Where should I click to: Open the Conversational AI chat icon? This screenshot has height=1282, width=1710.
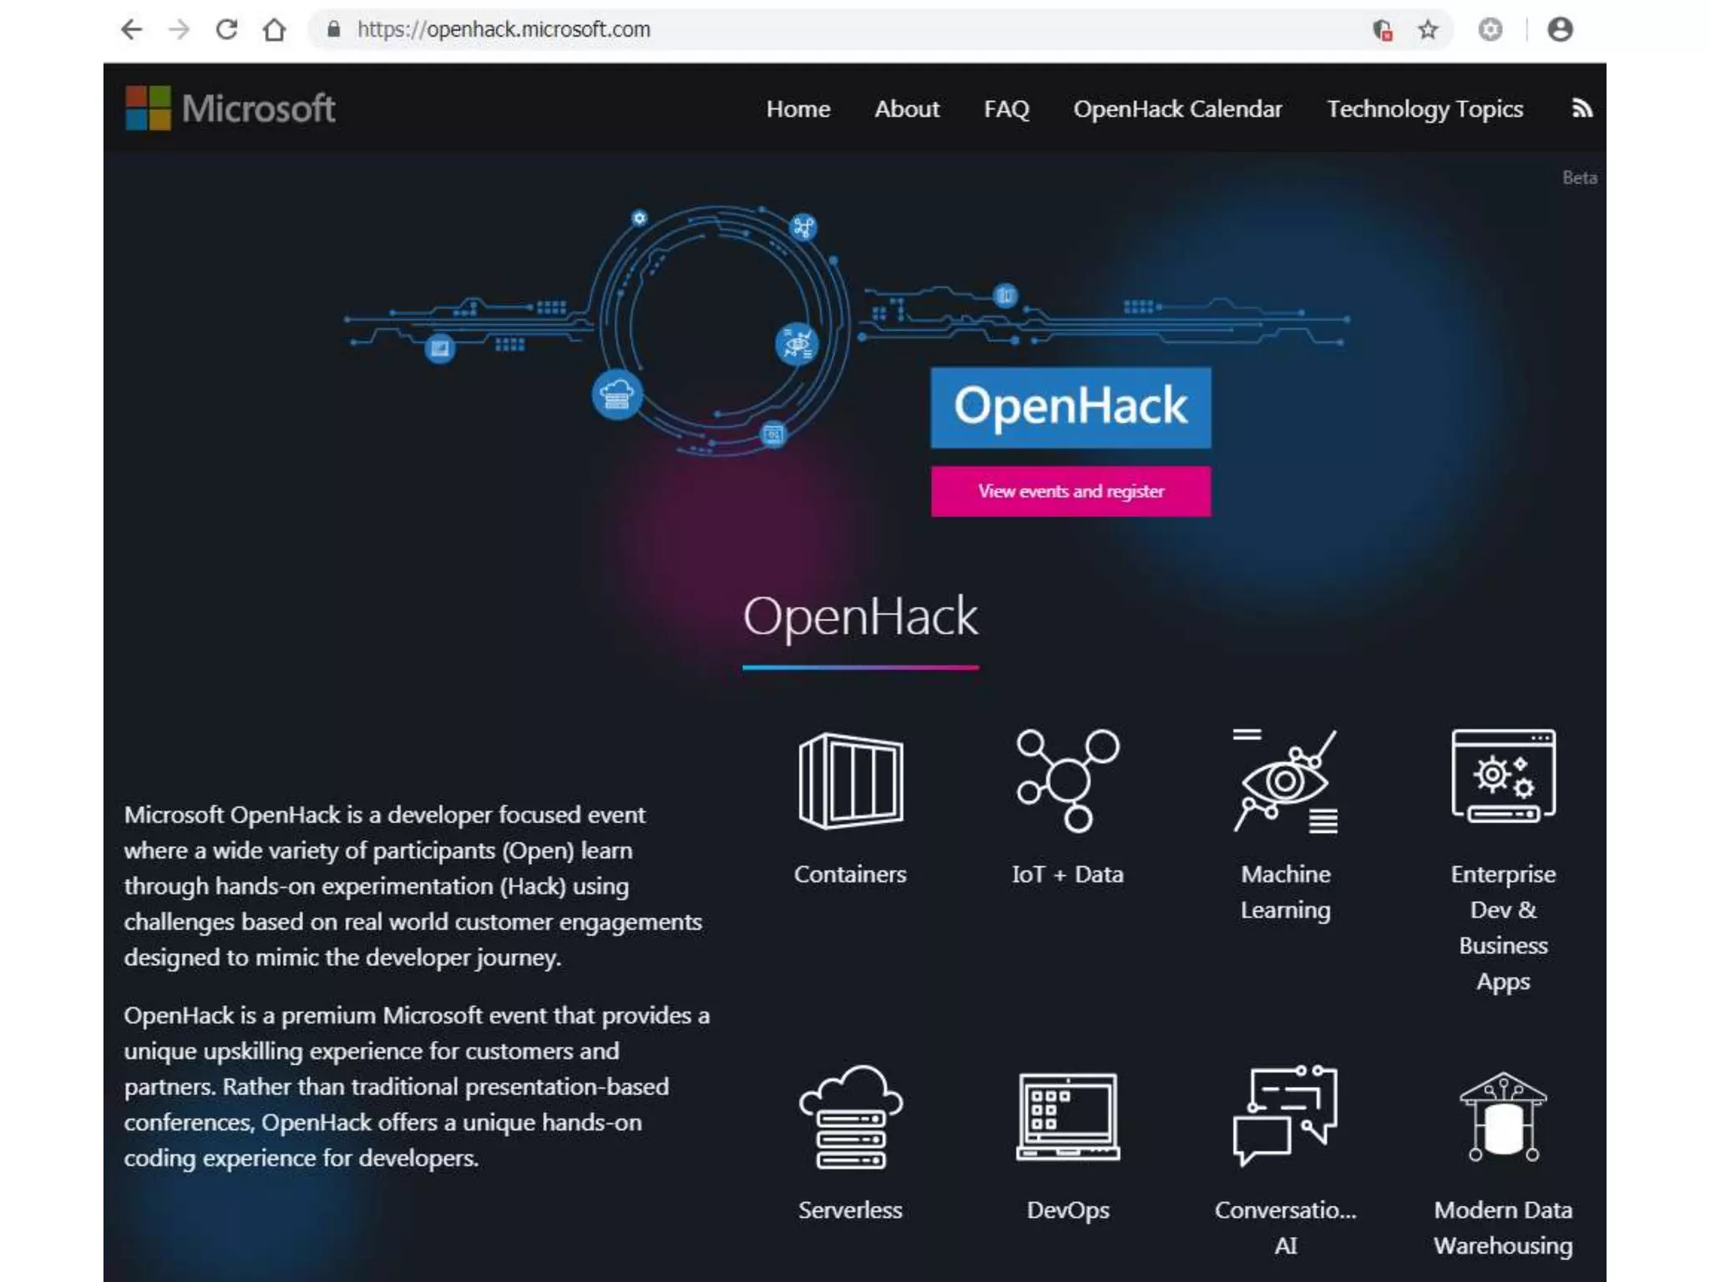point(1285,1115)
